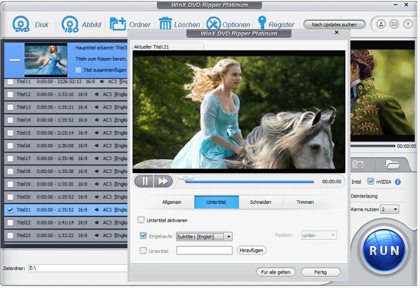This screenshot has height=288, width=420.
Task: Click the Ordner folder-add icon
Action: pyautogui.click(x=118, y=24)
